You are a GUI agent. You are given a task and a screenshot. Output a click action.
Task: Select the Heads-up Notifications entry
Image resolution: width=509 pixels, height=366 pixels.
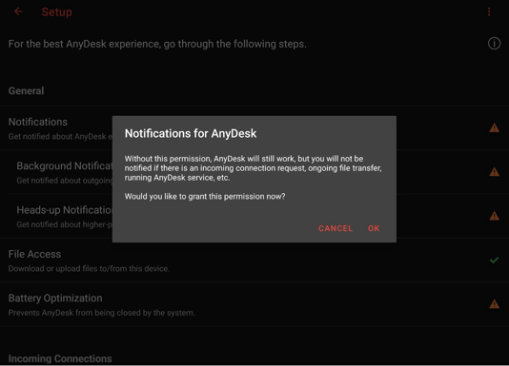(x=254, y=217)
